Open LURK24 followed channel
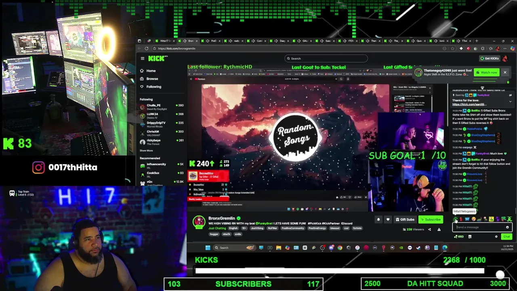This screenshot has width=517, height=291. point(162,116)
